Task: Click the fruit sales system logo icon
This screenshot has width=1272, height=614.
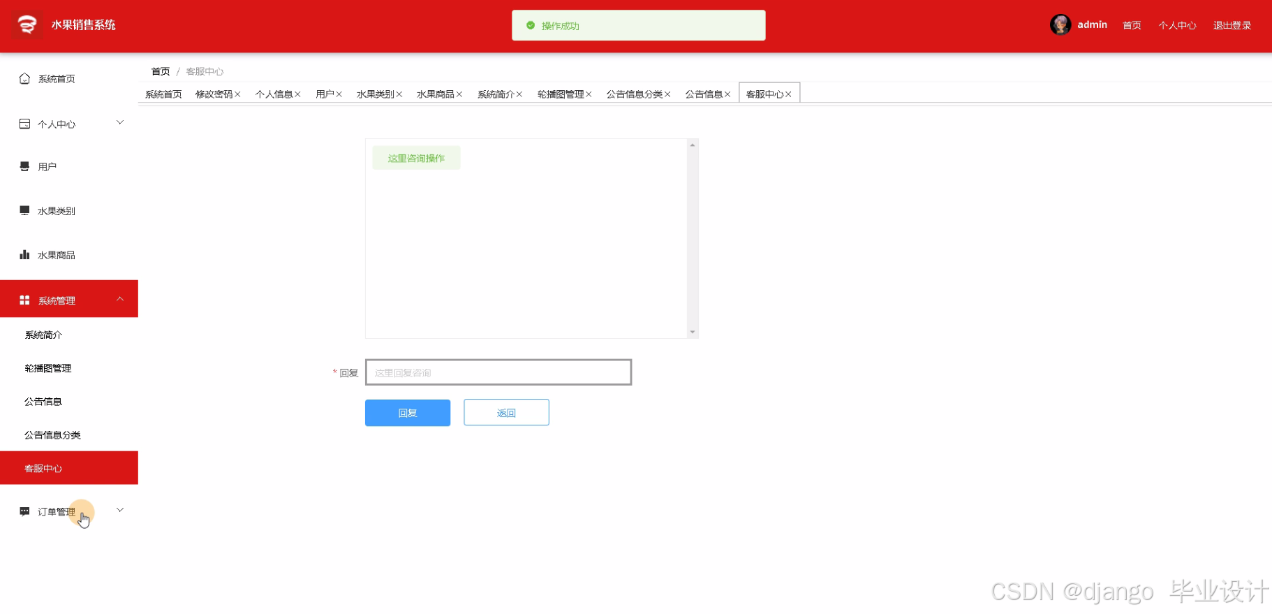Action: 27,24
